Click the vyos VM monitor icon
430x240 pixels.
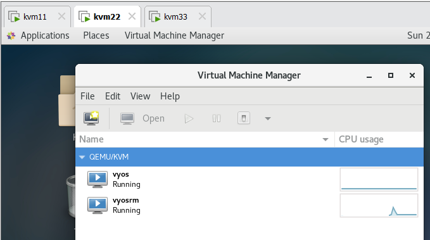98,179
